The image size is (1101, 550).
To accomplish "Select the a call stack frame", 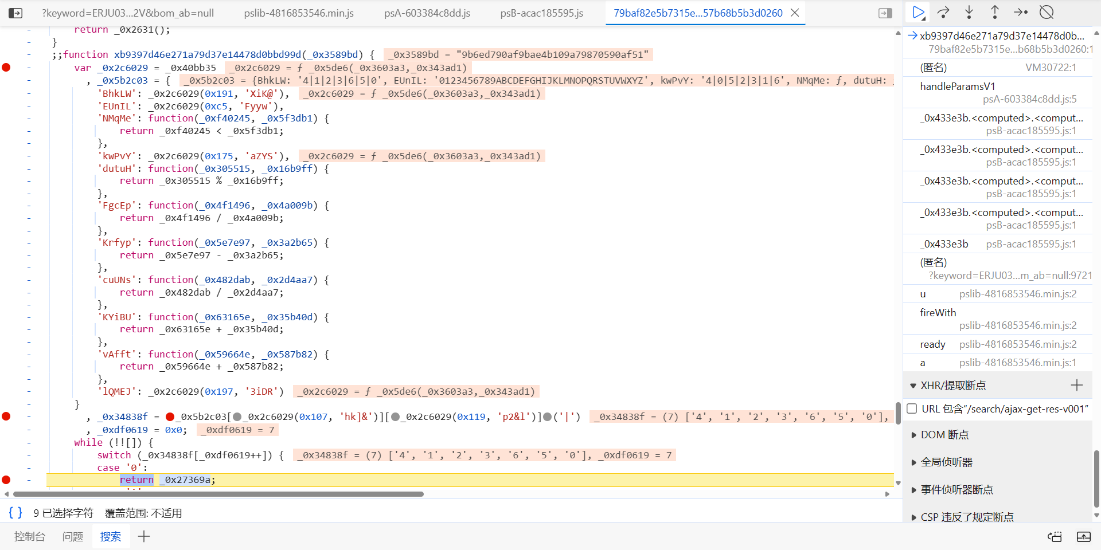I will click(998, 363).
